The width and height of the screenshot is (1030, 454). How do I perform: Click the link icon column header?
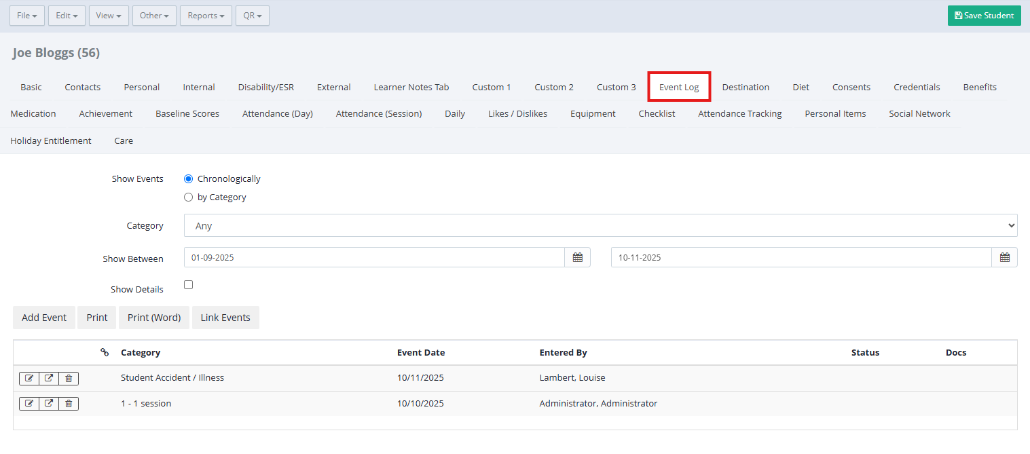pos(105,352)
